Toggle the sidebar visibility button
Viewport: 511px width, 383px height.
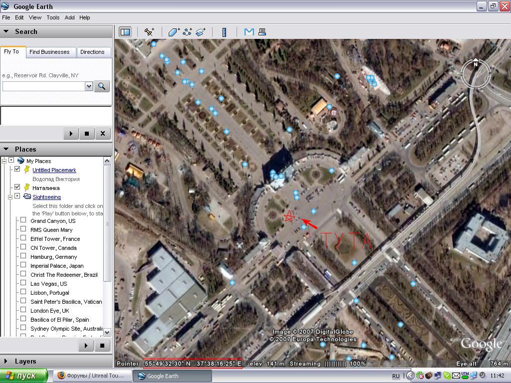[x=125, y=32]
